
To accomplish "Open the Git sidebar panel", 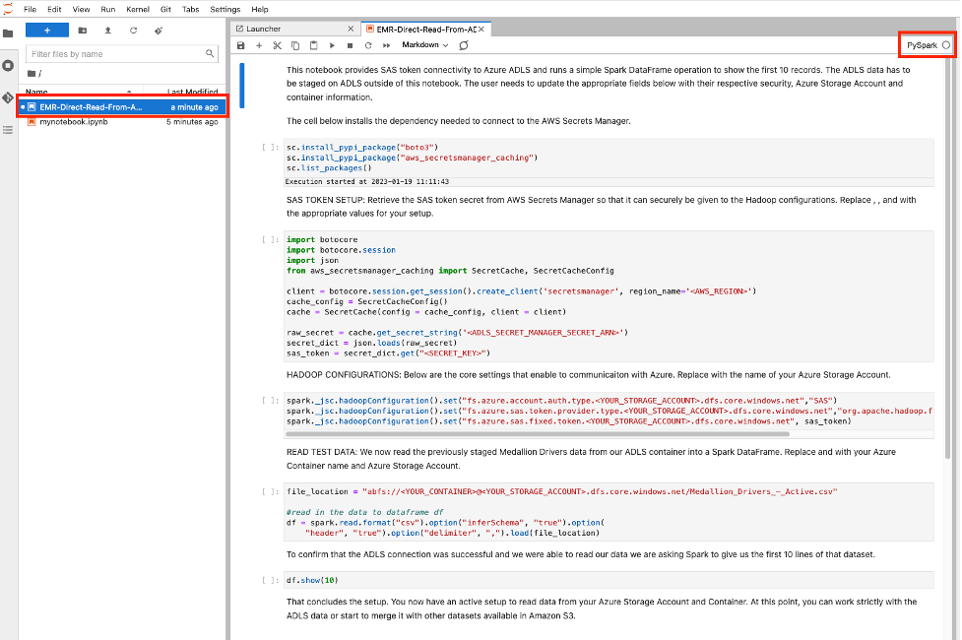I will click(x=8, y=98).
